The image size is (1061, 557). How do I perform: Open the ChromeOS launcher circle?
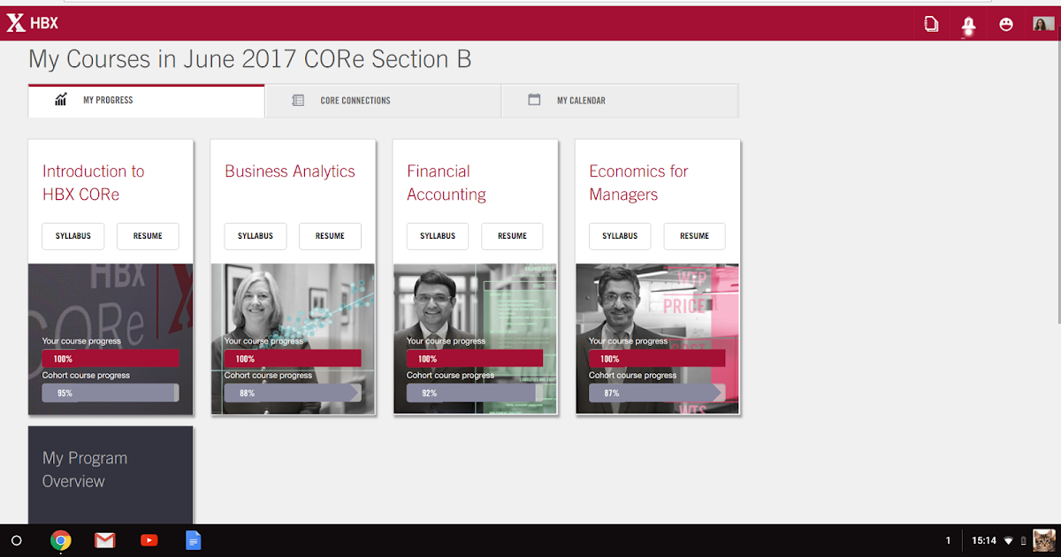click(x=16, y=540)
